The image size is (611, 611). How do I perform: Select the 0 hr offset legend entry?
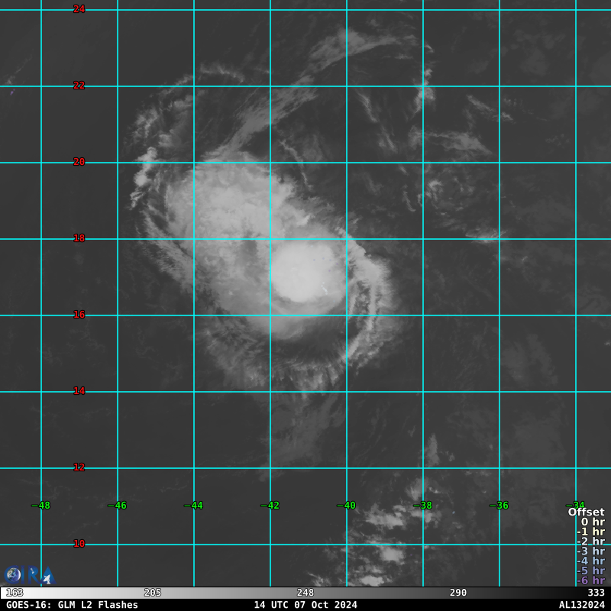tap(592, 522)
